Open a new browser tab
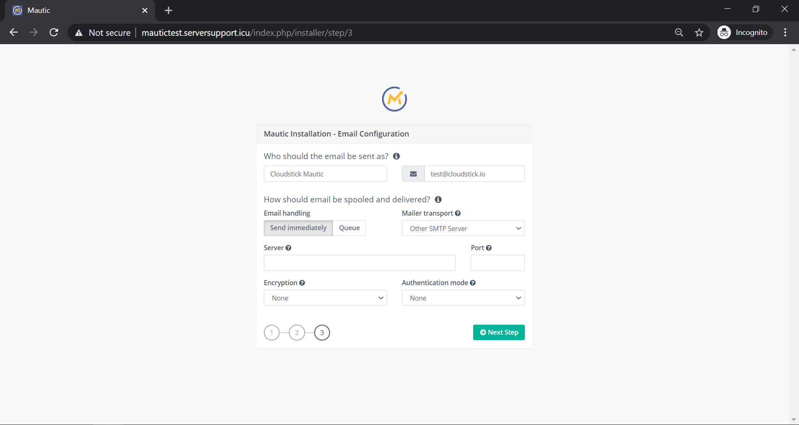 (x=169, y=10)
